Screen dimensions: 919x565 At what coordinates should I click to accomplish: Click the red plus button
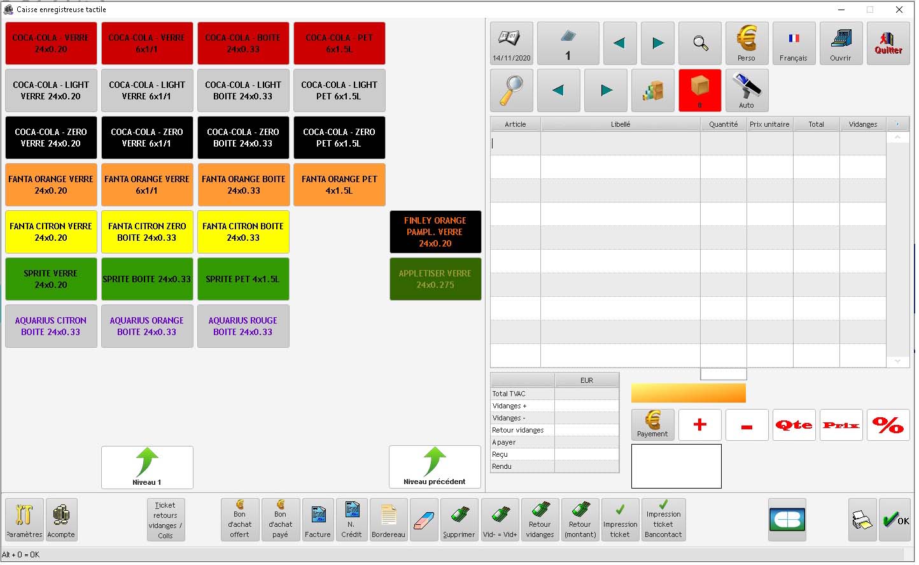(x=700, y=425)
